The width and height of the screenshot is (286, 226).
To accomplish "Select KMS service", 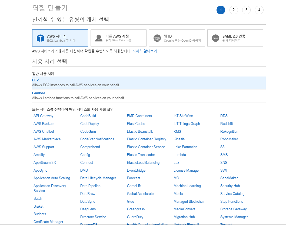I will (x=177, y=131).
